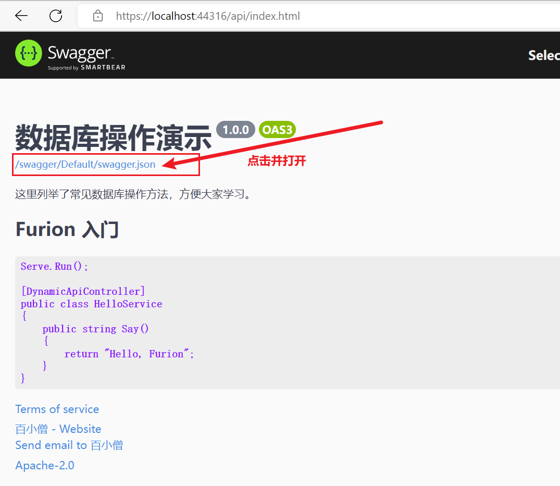Click the Furion 入门 heading
The image size is (560, 486).
[67, 229]
